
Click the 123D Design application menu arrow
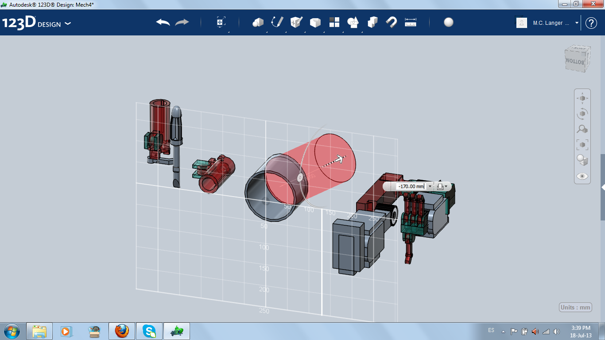[67, 23]
